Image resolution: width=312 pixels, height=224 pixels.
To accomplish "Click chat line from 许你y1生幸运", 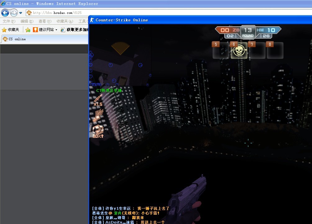I will pyautogui.click(x=130, y=208).
